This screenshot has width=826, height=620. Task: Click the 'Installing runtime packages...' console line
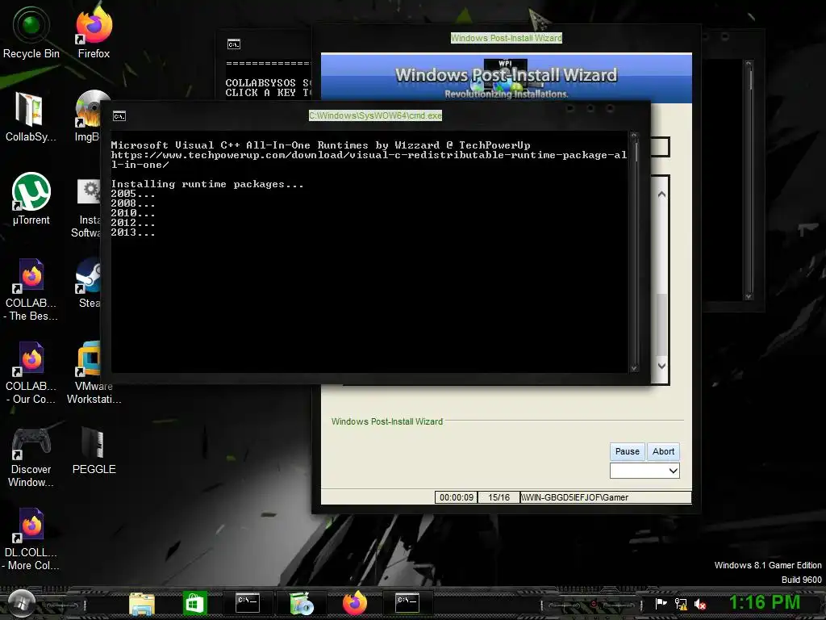point(207,184)
